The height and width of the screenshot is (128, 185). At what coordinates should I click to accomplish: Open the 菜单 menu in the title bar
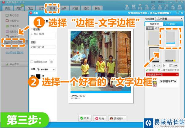[x=153, y=2]
